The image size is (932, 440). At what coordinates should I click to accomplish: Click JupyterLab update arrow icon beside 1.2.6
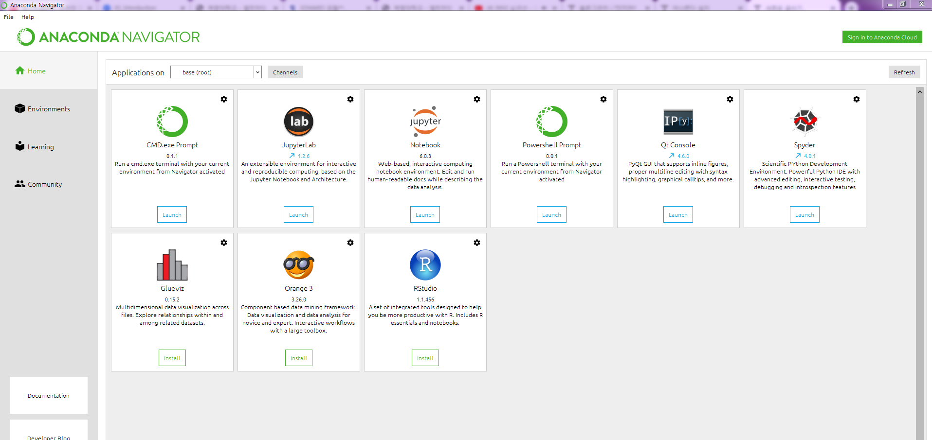(x=292, y=156)
